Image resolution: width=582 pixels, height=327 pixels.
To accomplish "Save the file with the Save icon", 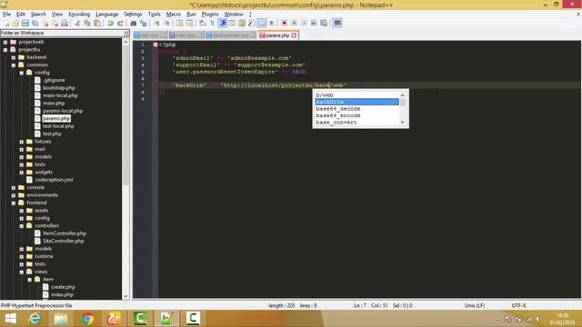I will 25,23.
